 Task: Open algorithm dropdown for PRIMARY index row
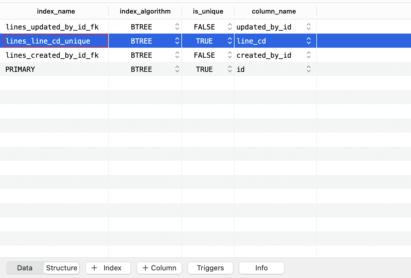pos(177,69)
